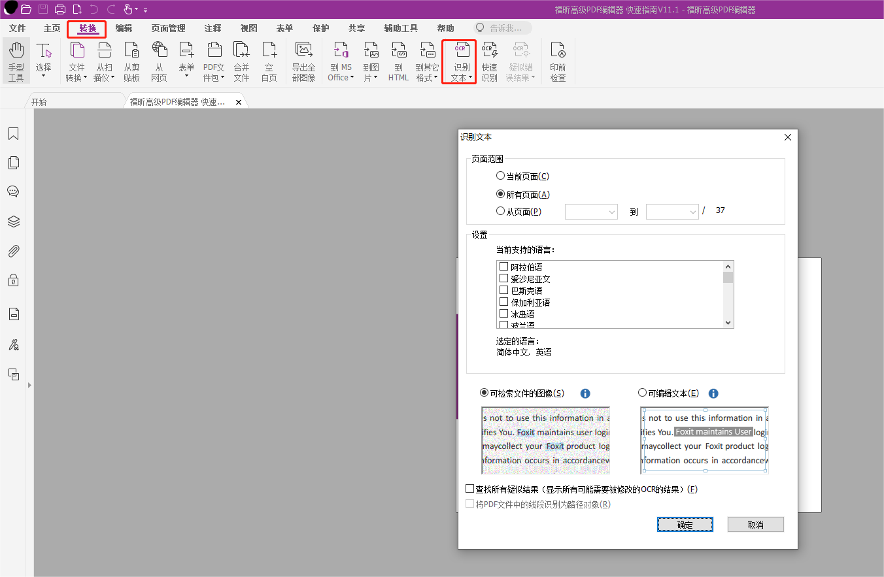
Task: Check the Estonian (爱沙尼亚文) language box
Action: pyautogui.click(x=503, y=278)
